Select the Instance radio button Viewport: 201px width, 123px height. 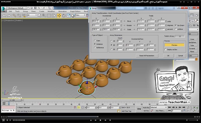tap(95, 44)
